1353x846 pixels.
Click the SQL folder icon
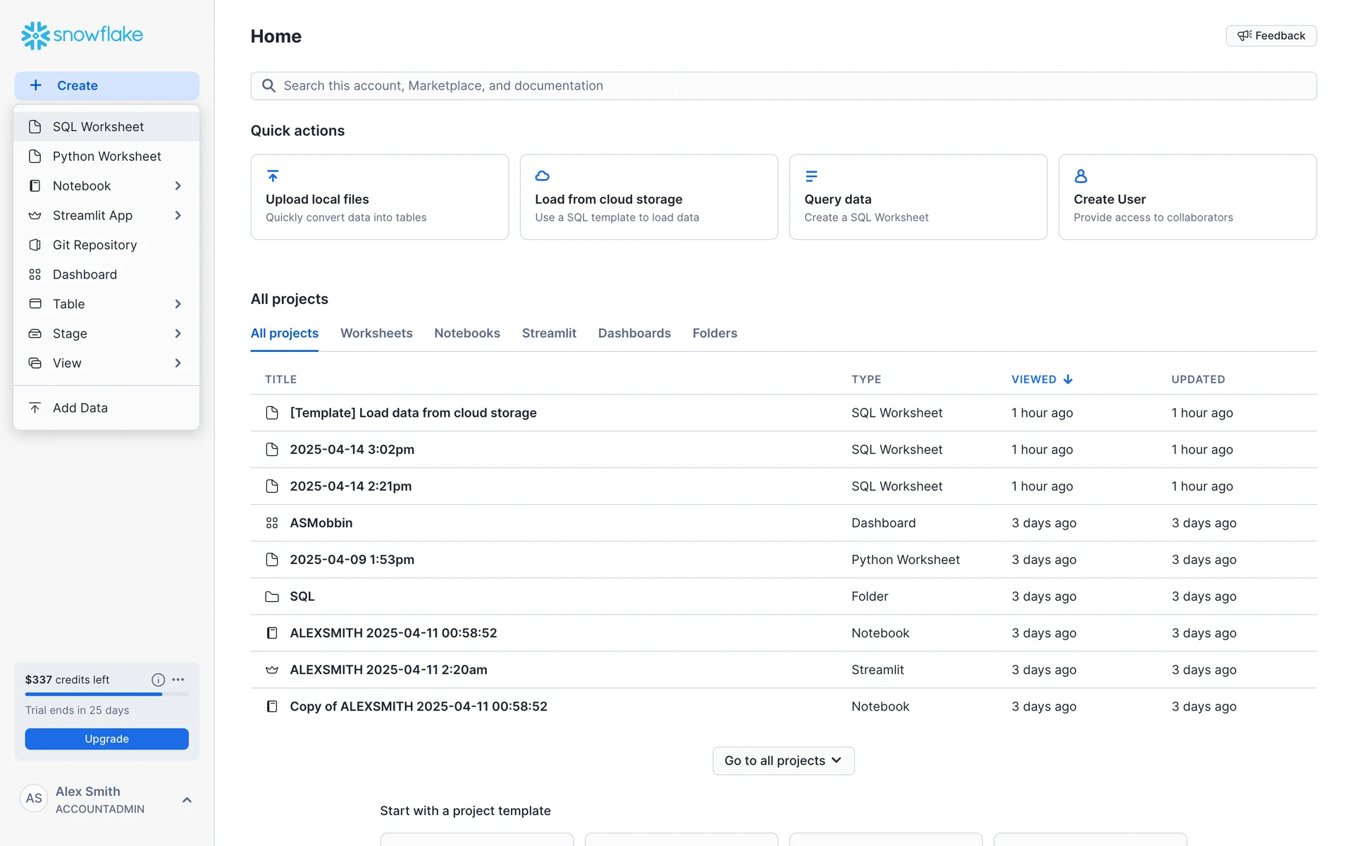pos(272,596)
